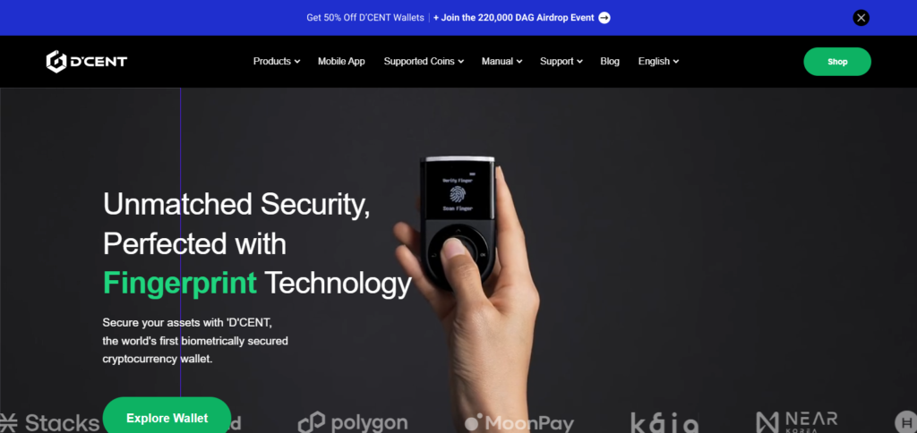Open the Support dropdown menu

pos(561,62)
